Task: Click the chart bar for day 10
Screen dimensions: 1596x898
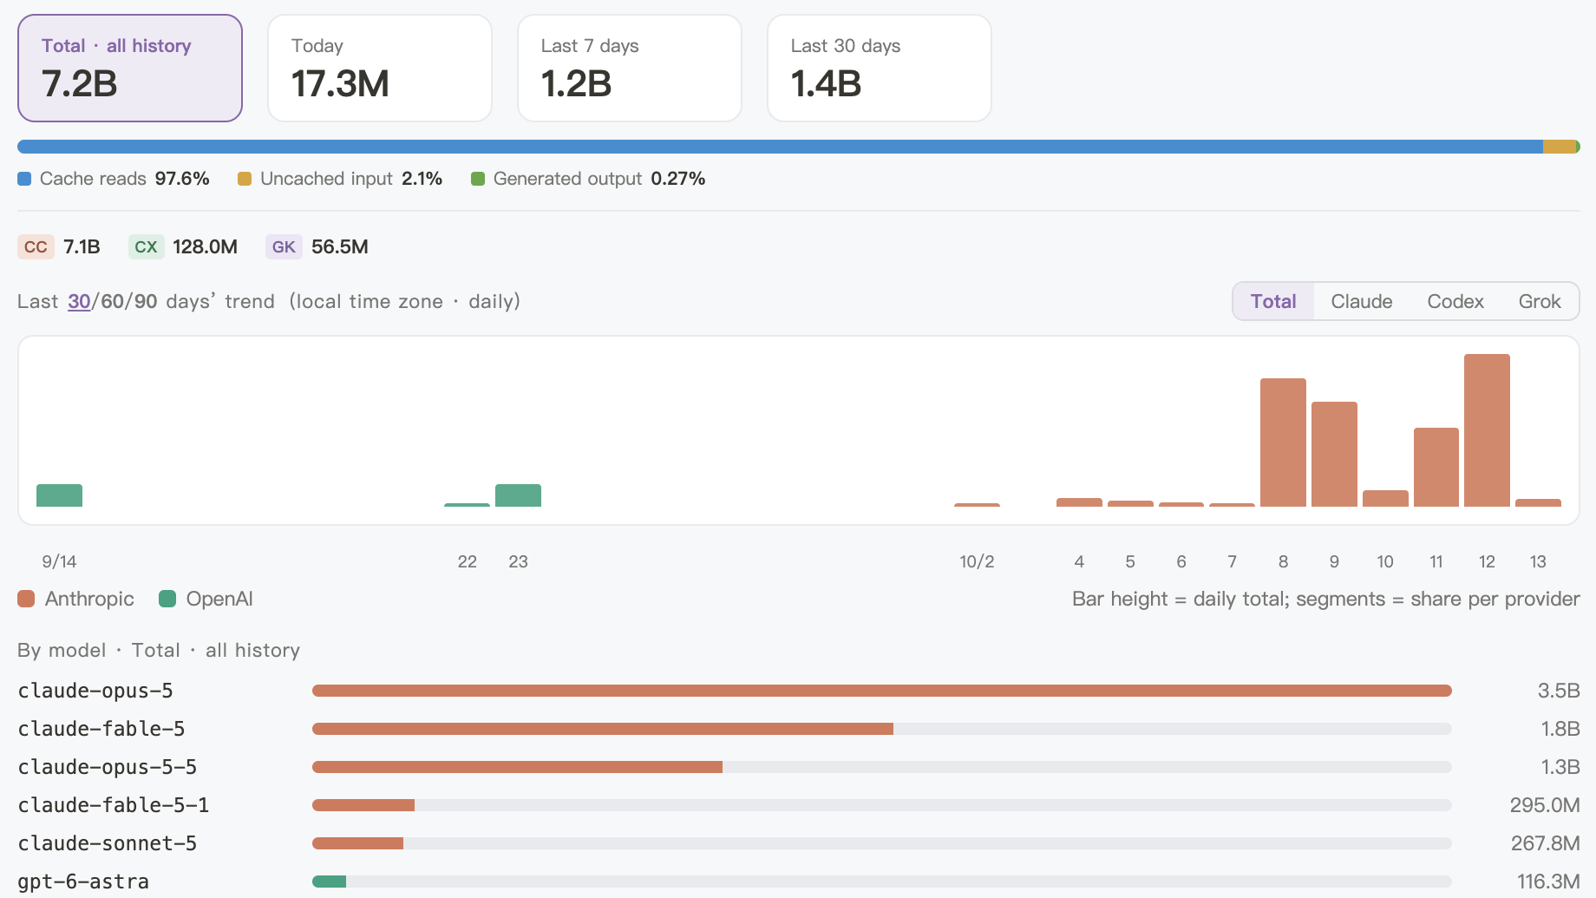Action: pyautogui.click(x=1385, y=498)
